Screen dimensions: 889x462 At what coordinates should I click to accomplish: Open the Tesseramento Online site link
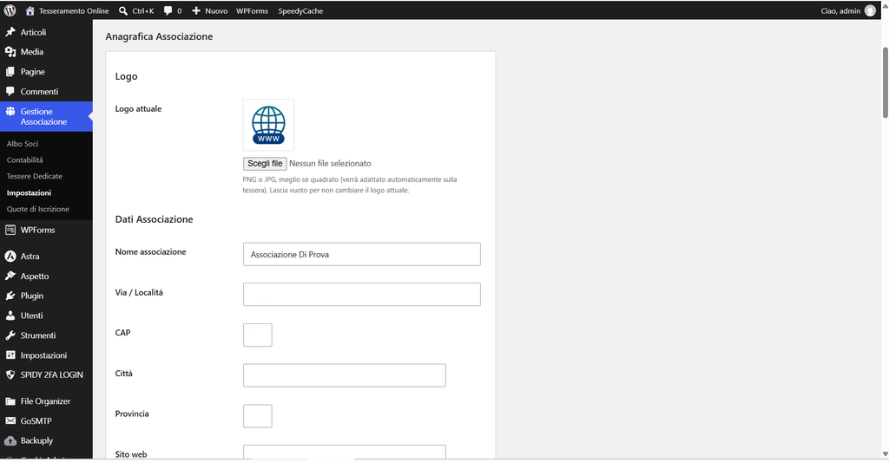pyautogui.click(x=74, y=10)
